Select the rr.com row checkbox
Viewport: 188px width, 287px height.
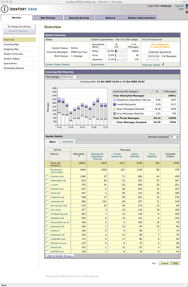[47, 184]
